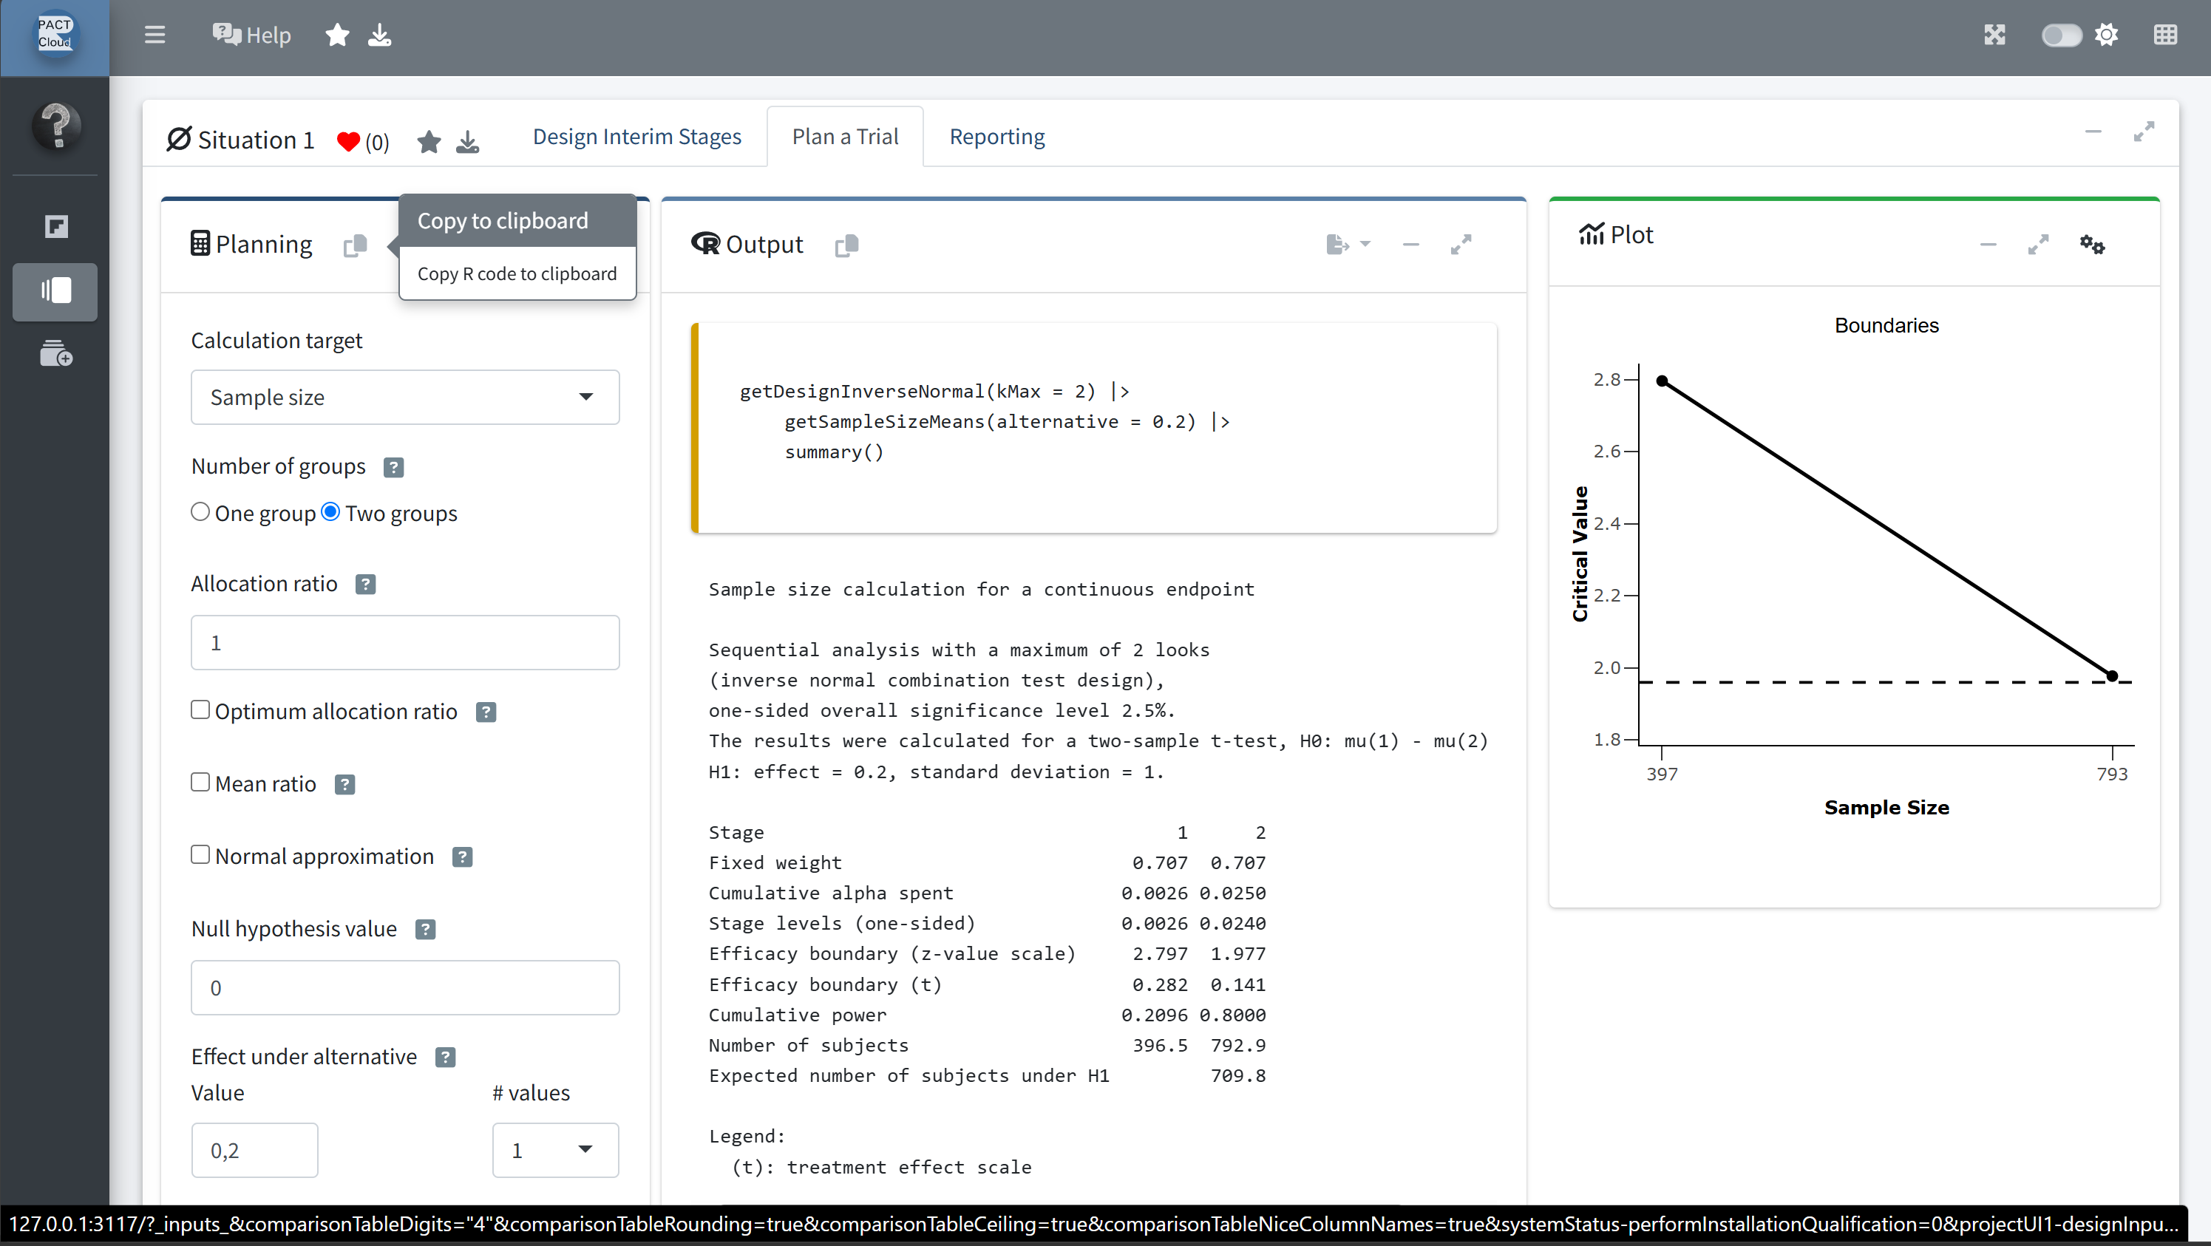Screen dimensions: 2211x1246
Task: Show help for Allocation ratio
Action: 364,585
